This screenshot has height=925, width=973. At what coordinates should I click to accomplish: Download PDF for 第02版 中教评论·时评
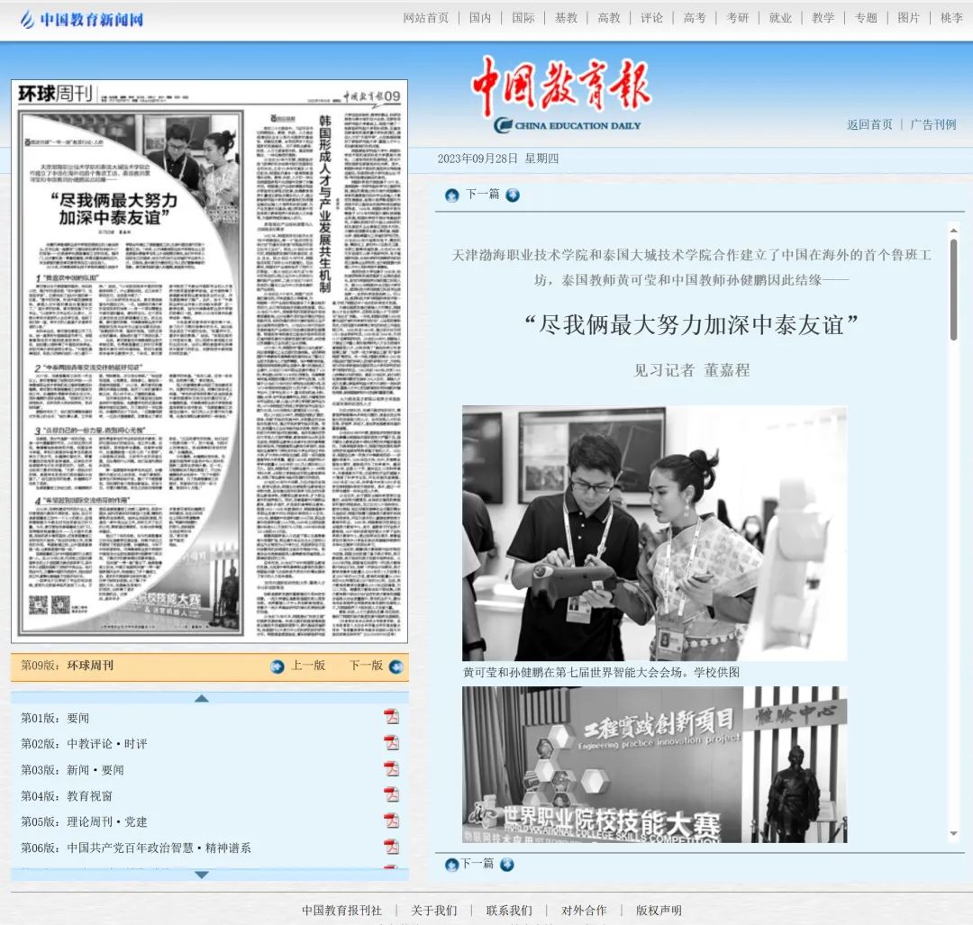[391, 743]
